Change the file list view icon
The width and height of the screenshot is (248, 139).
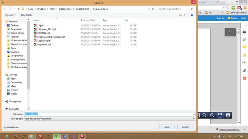point(180,15)
